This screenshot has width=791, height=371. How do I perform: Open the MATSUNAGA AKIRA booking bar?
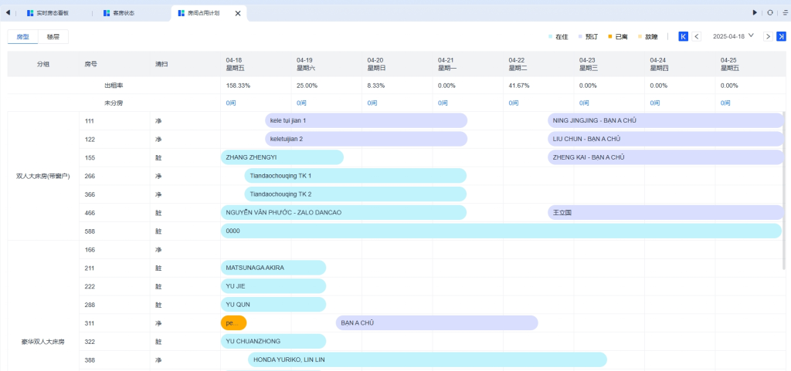273,268
